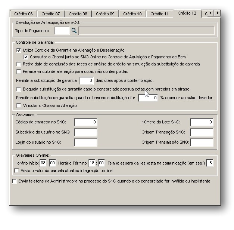
Task: Focus the Origem Transação SNG field
Action: click(x=202, y=132)
